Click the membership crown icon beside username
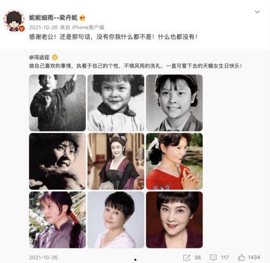Viewport: 270px width, 263px height. pyautogui.click(x=83, y=18)
